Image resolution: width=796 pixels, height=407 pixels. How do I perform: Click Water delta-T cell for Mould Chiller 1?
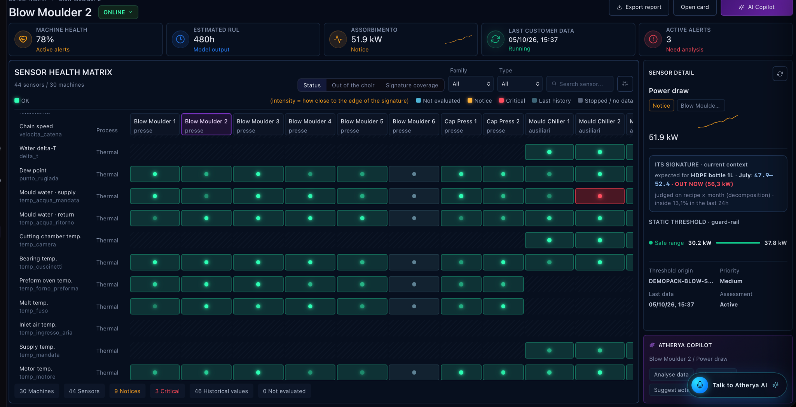(549, 152)
